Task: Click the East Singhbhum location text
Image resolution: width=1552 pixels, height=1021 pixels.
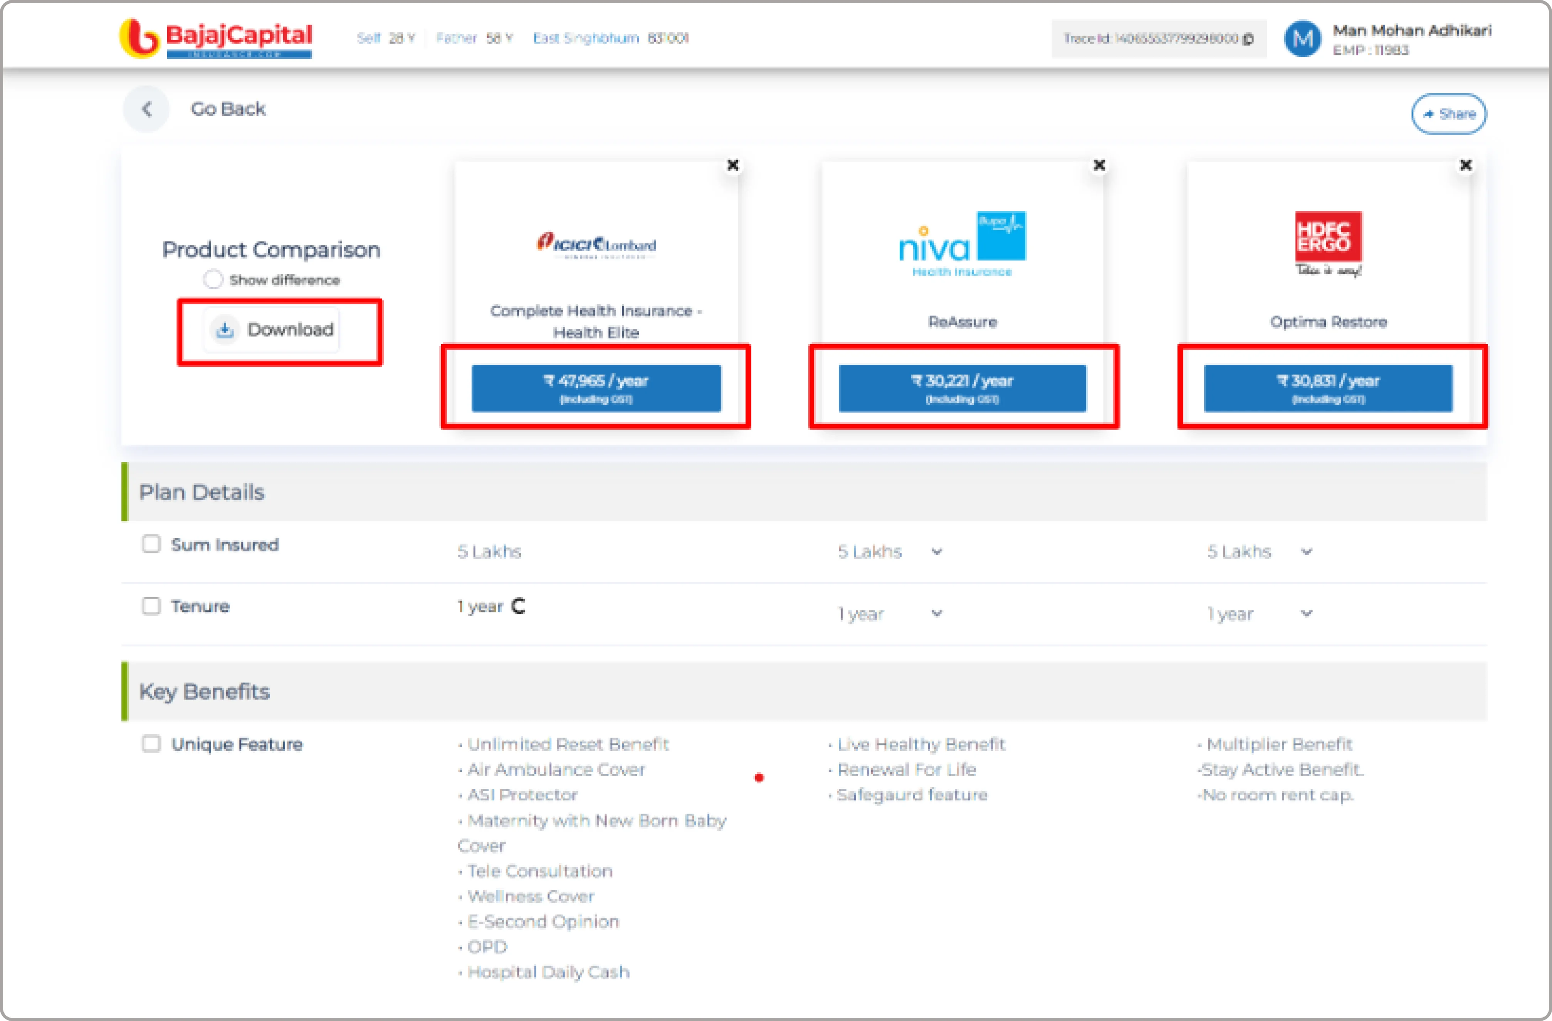Action: 586,38
